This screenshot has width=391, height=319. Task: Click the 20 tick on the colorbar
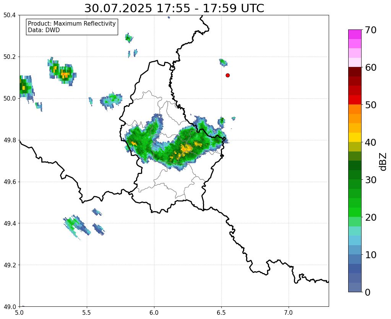(x=370, y=217)
